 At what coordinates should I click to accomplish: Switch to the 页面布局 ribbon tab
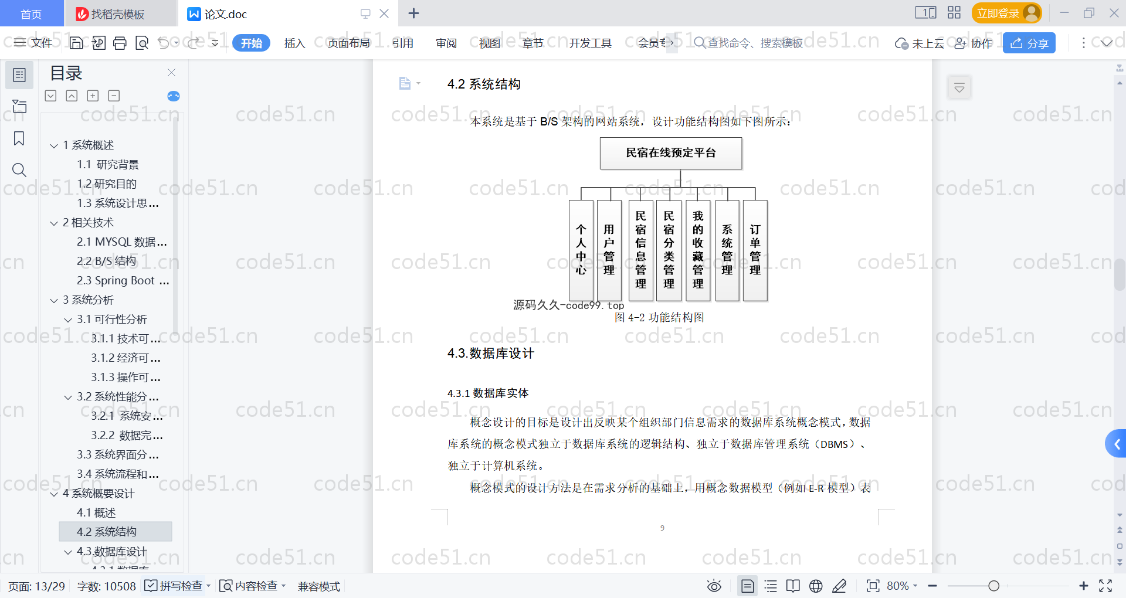(348, 43)
